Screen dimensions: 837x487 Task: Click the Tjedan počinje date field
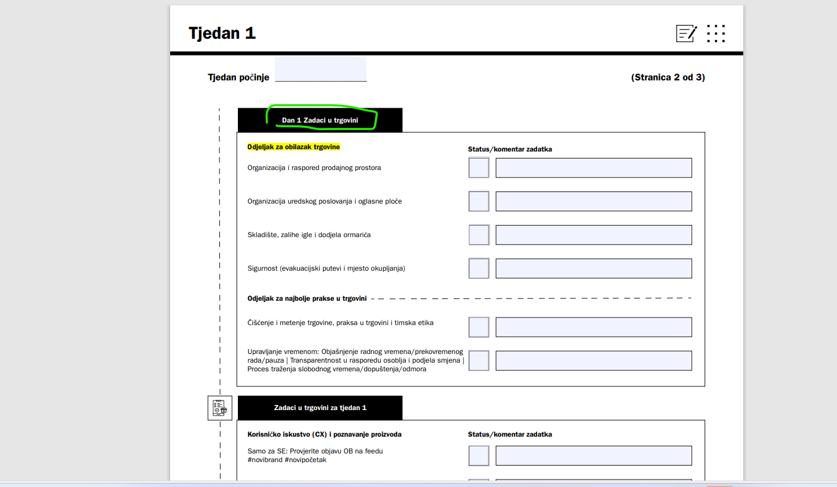click(x=321, y=69)
